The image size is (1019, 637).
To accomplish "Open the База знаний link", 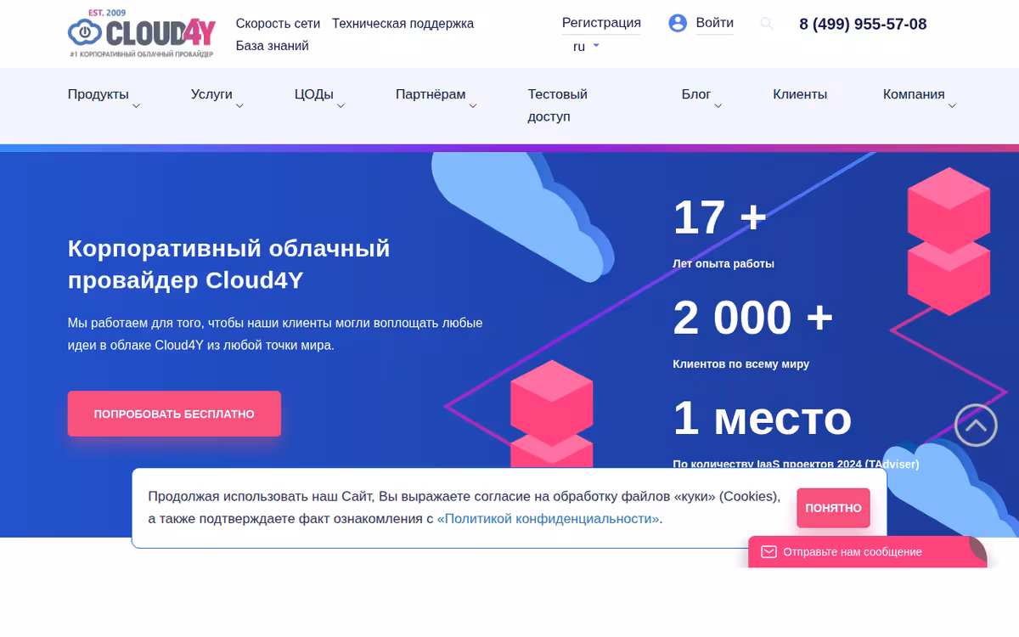I will [x=272, y=46].
